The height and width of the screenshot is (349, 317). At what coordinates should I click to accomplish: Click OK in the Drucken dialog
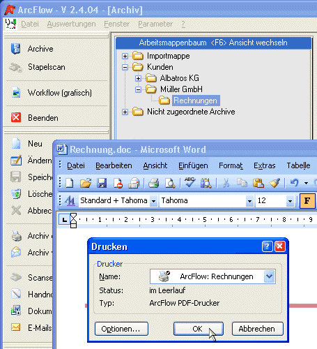pyautogui.click(x=199, y=329)
